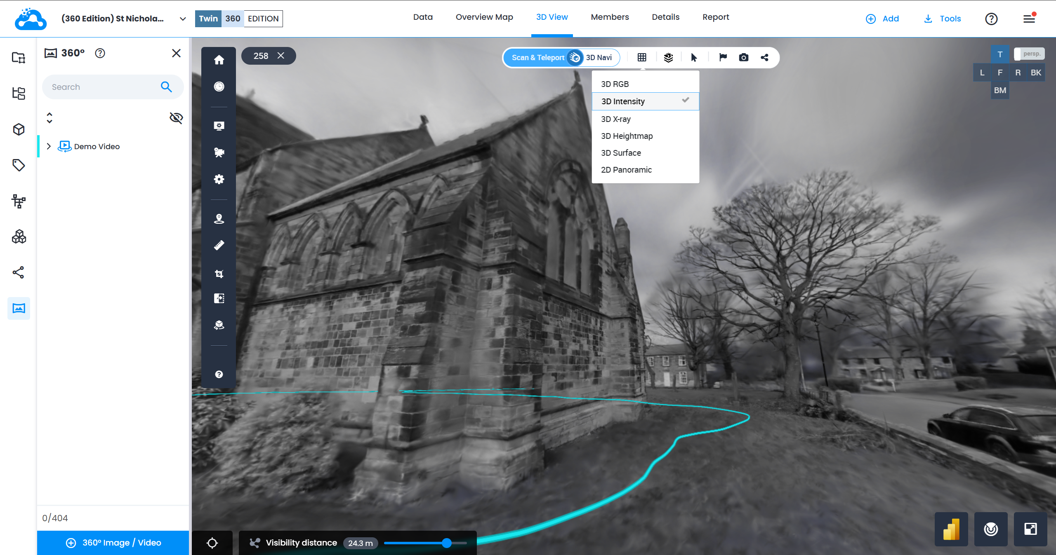Click the home icon in the viewer toolbar
Viewport: 1056px width, 555px height.
[x=219, y=60]
